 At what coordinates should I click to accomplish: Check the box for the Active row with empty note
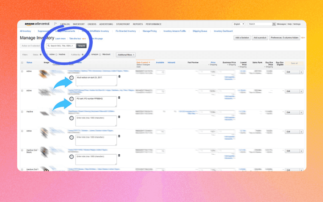[x=22, y=131]
